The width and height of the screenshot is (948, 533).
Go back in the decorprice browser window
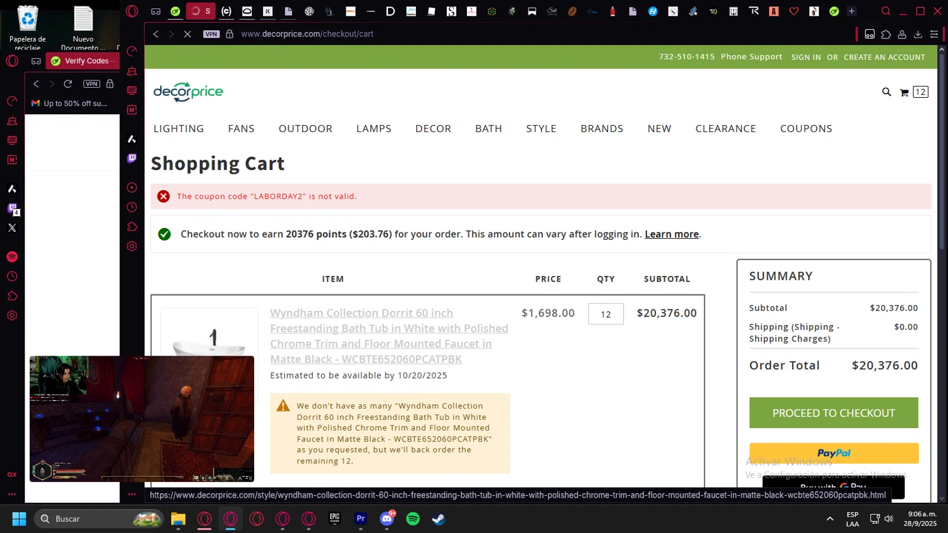pos(156,34)
